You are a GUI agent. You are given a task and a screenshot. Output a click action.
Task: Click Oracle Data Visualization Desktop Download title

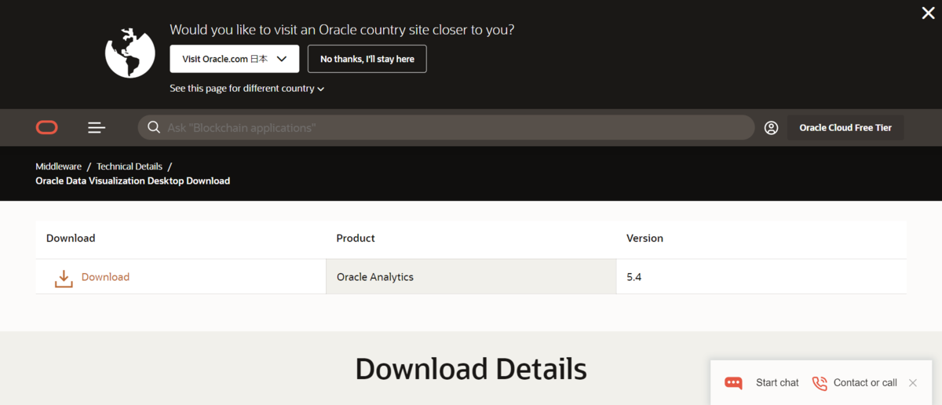coord(133,181)
